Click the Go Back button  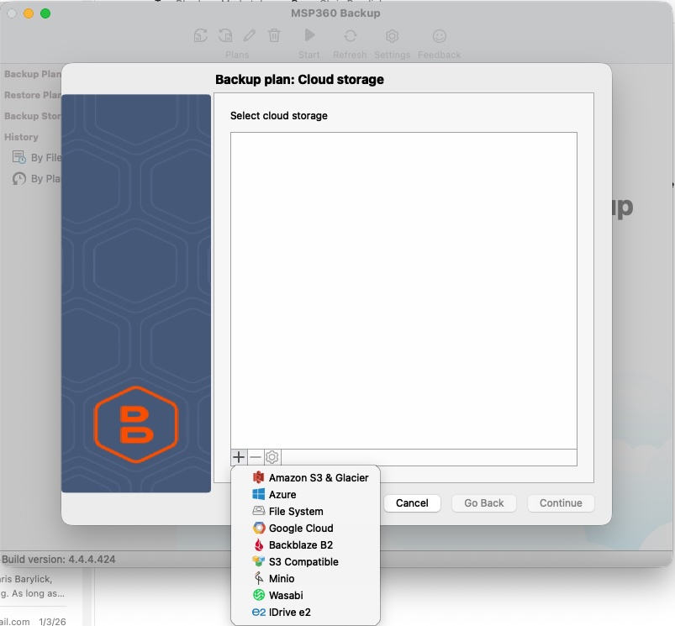(484, 502)
